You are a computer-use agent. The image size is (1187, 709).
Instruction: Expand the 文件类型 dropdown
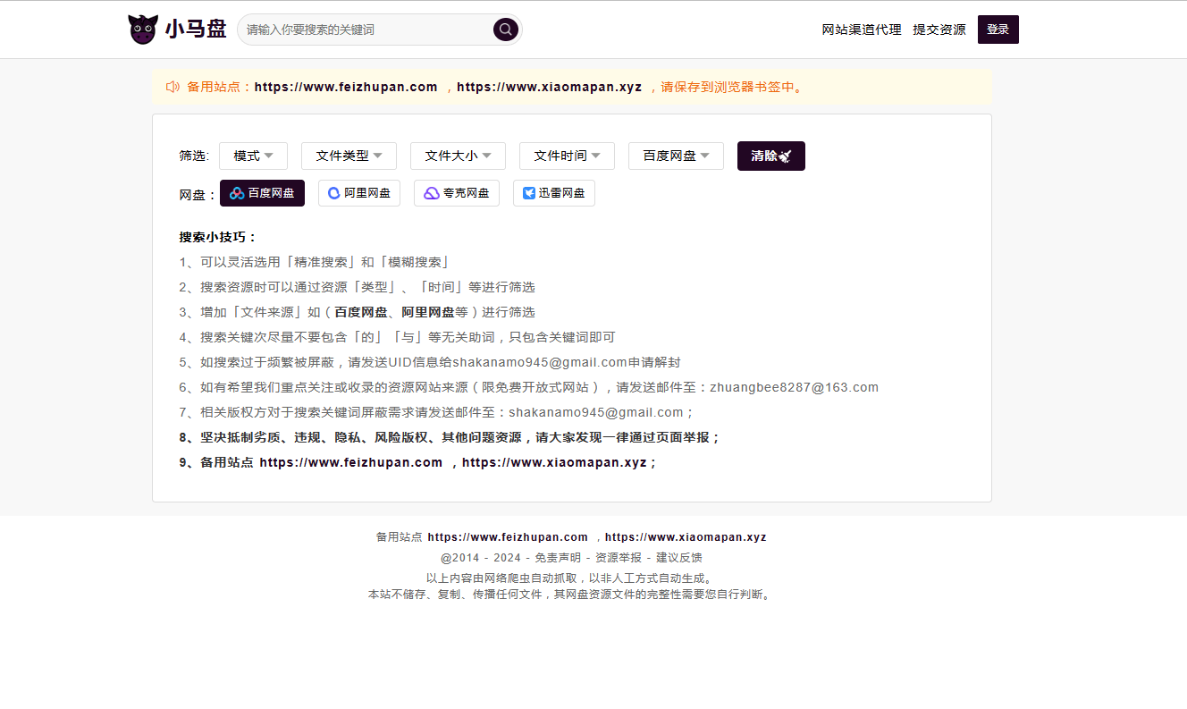click(x=349, y=156)
